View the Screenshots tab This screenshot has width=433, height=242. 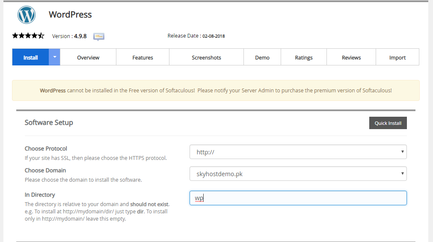tap(206, 57)
